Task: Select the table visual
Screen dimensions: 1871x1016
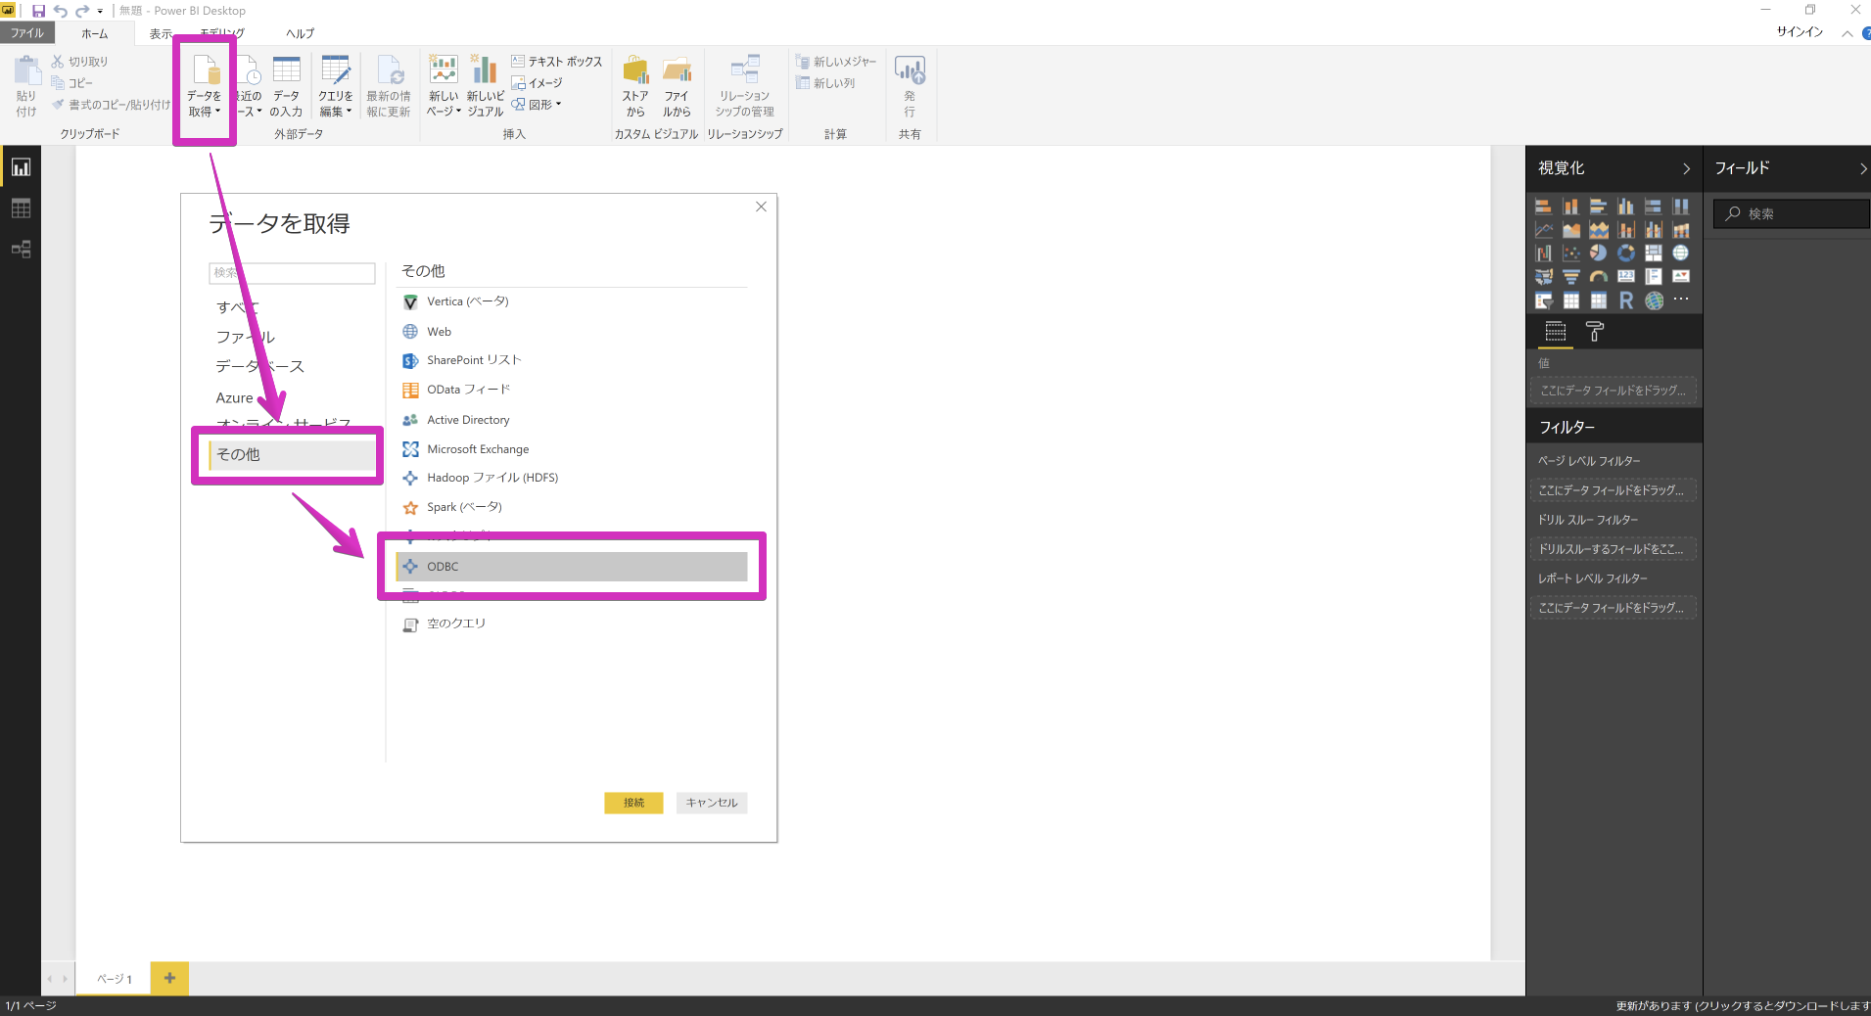Action: pyautogui.click(x=1571, y=300)
